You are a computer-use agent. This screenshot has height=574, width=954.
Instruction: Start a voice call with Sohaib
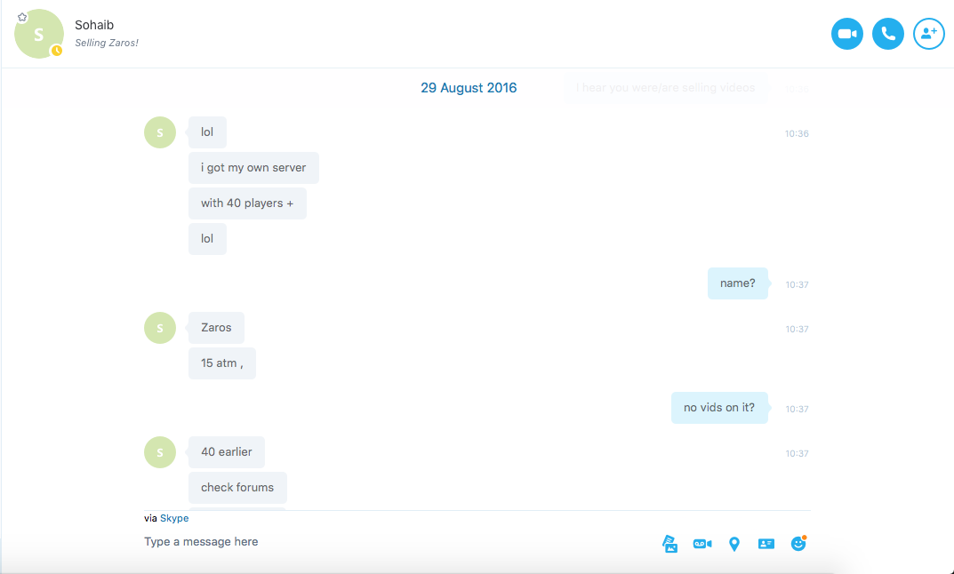887,34
